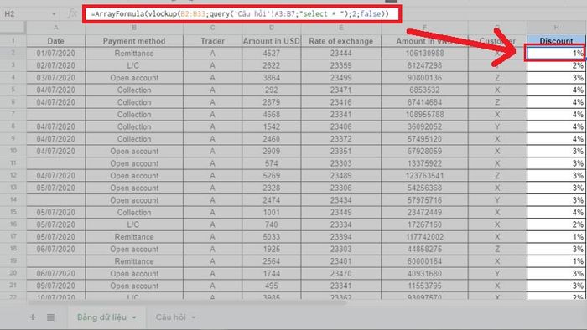
Task: Select cell with date 06/07/2020 in row 18
Action: click(x=56, y=250)
